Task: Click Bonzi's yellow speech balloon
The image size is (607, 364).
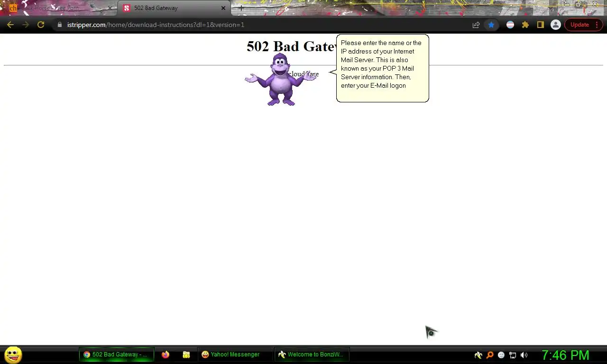Action: [382, 68]
